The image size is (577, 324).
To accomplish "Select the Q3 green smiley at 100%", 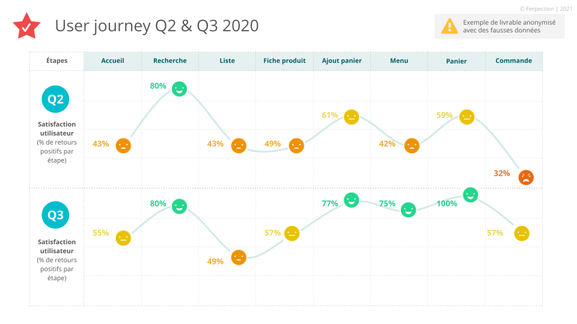I will 471,194.
